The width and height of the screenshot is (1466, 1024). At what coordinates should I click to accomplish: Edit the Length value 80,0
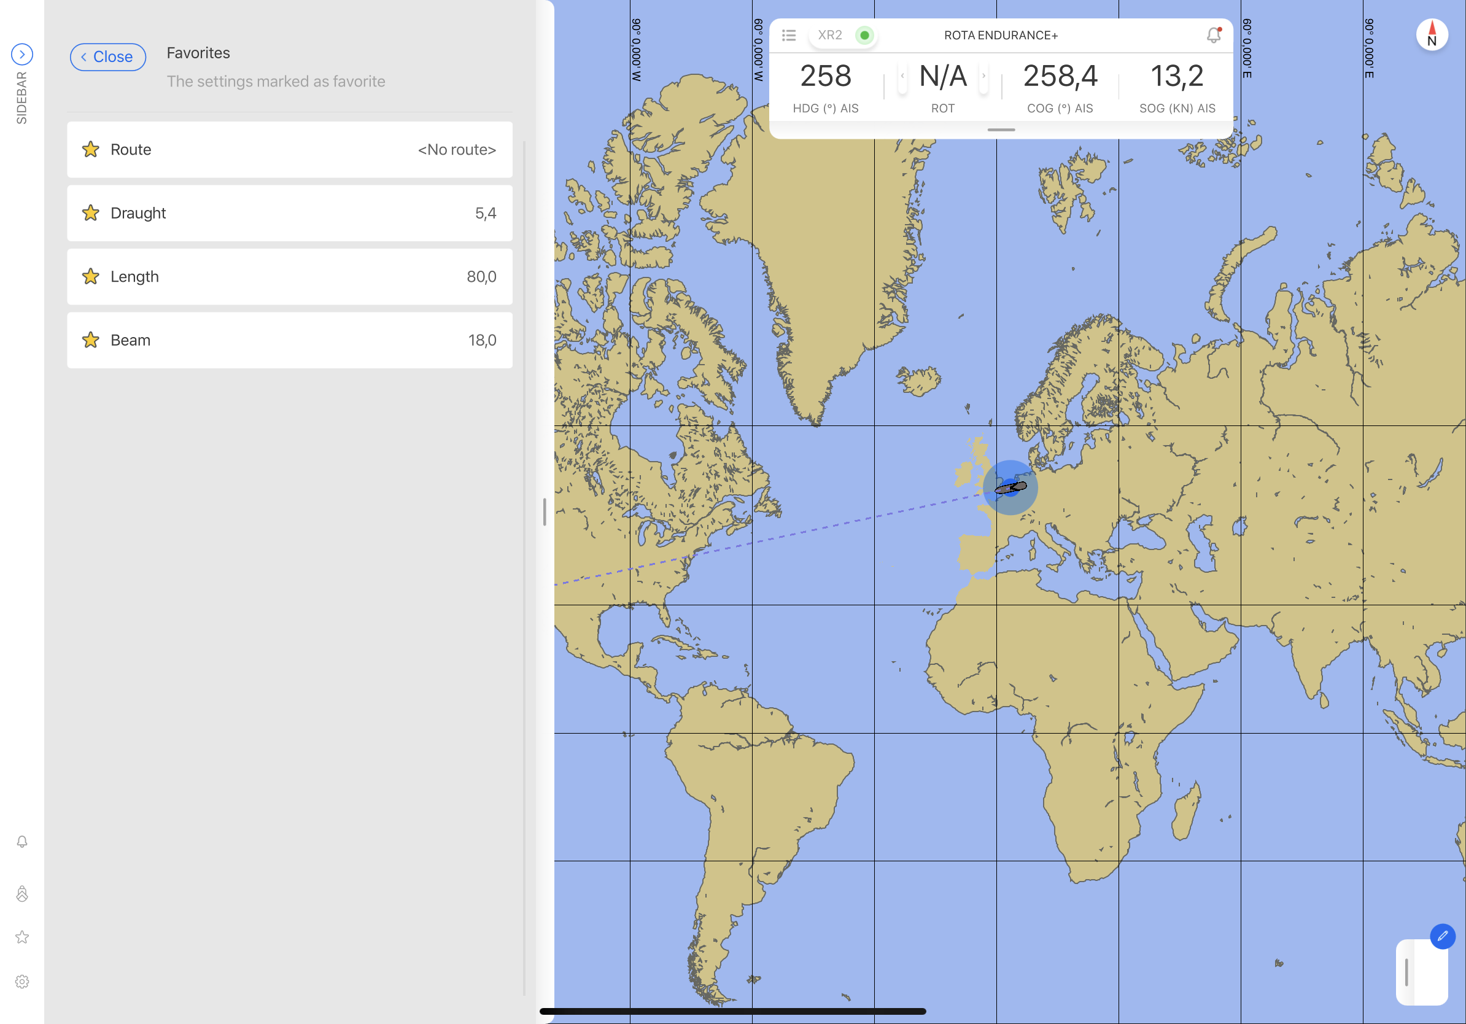pos(481,276)
